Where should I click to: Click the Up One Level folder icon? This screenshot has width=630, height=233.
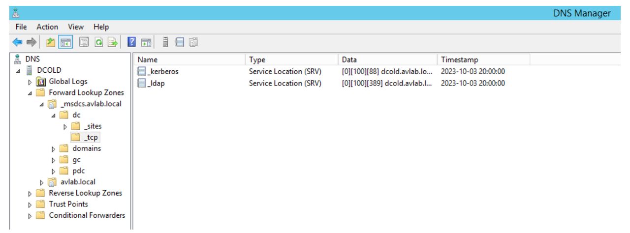[50, 42]
